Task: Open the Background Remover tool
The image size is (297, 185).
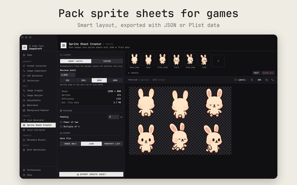Action: point(38,110)
